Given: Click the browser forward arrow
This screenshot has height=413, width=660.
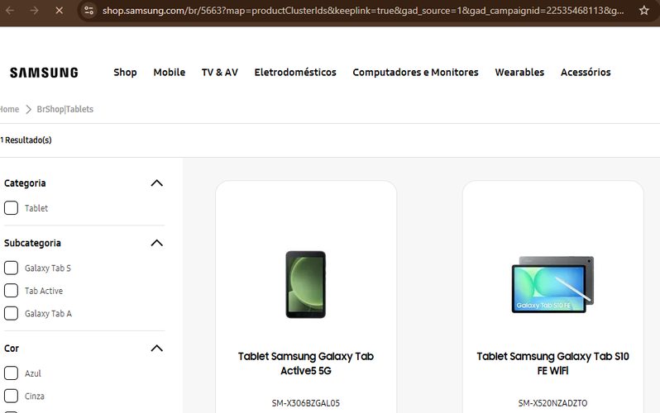Looking at the screenshot, I should tap(35, 10).
